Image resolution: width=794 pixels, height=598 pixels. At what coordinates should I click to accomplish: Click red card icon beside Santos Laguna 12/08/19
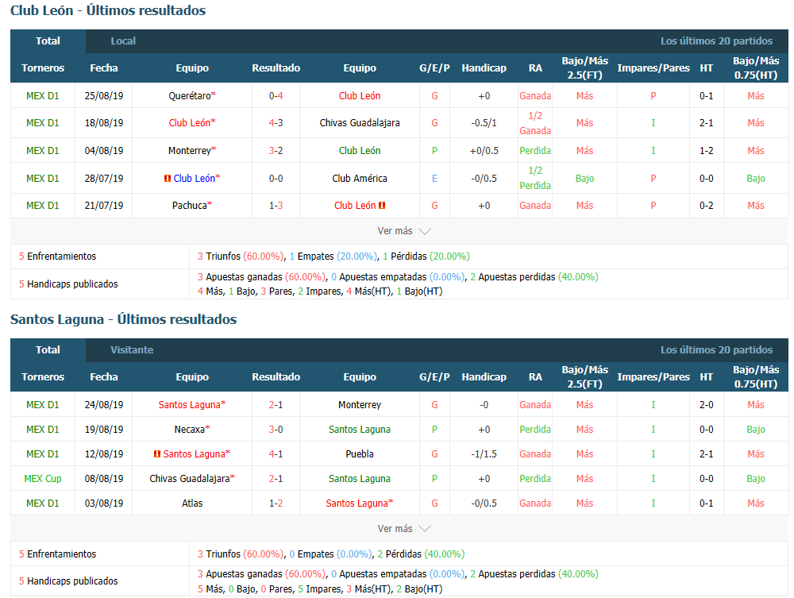coord(157,454)
